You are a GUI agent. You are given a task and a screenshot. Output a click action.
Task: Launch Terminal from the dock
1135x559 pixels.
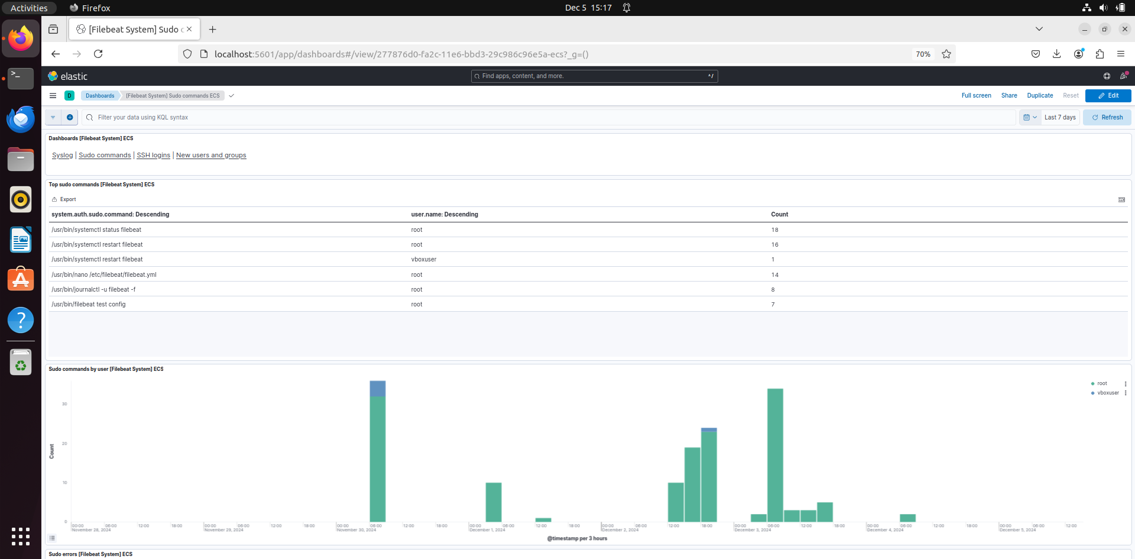21,79
